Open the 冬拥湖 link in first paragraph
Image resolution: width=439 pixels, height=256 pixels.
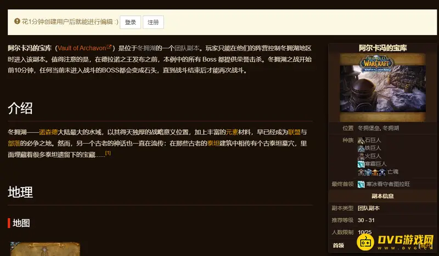tap(147, 48)
